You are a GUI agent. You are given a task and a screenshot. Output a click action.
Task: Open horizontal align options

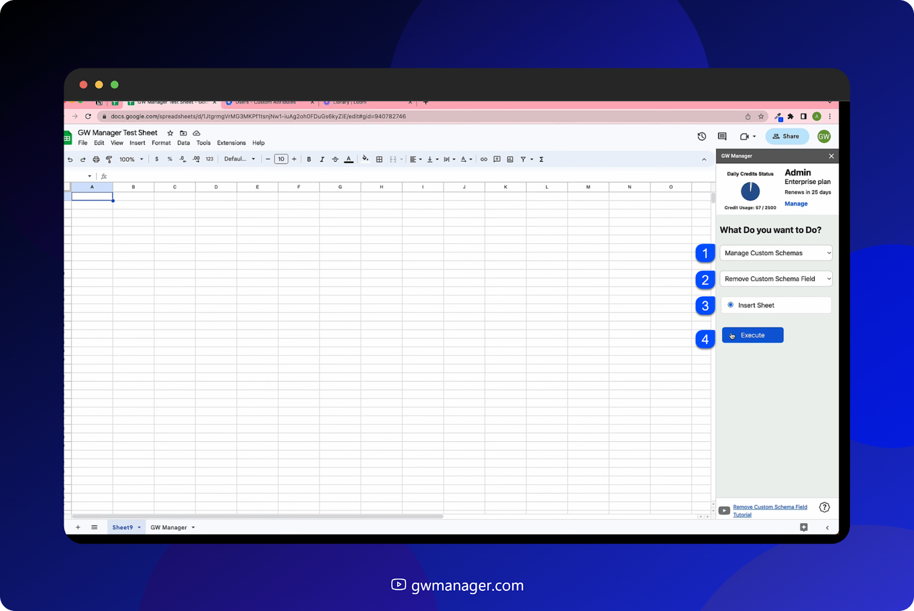416,159
